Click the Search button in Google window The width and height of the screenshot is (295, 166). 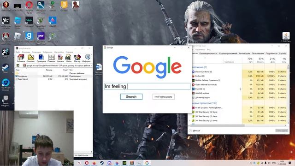pos(131,96)
